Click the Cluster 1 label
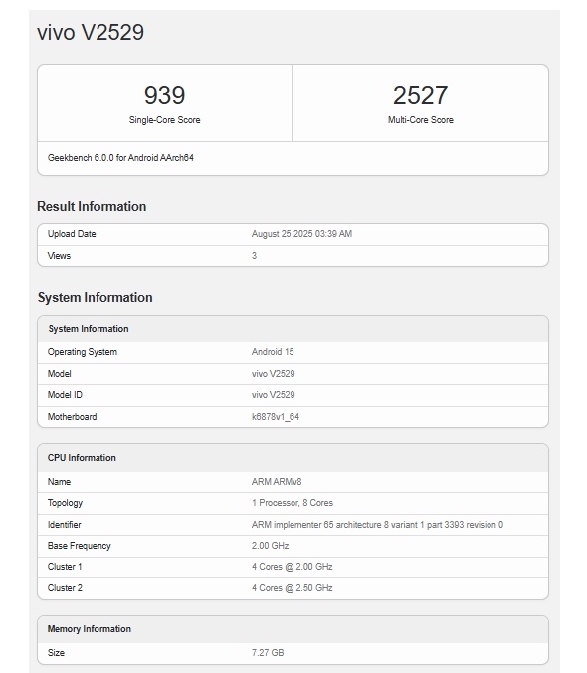The height and width of the screenshot is (673, 587). point(65,567)
